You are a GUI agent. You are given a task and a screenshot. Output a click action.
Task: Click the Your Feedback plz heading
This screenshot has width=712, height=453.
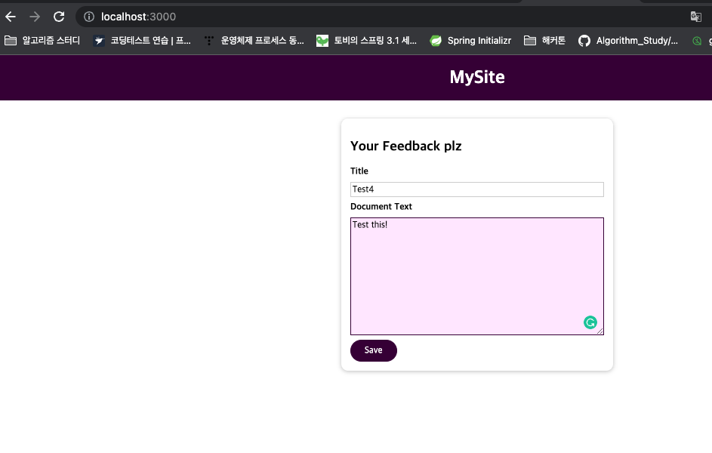pyautogui.click(x=406, y=146)
